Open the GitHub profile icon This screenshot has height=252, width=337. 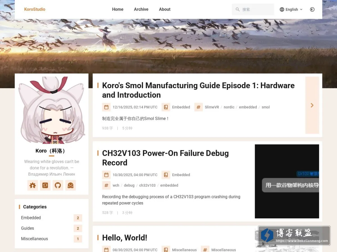58,185
